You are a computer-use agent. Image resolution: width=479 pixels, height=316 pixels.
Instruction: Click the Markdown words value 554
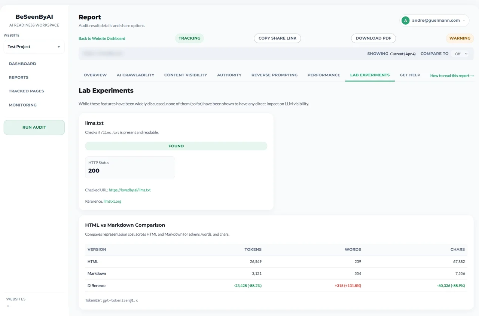click(357, 274)
